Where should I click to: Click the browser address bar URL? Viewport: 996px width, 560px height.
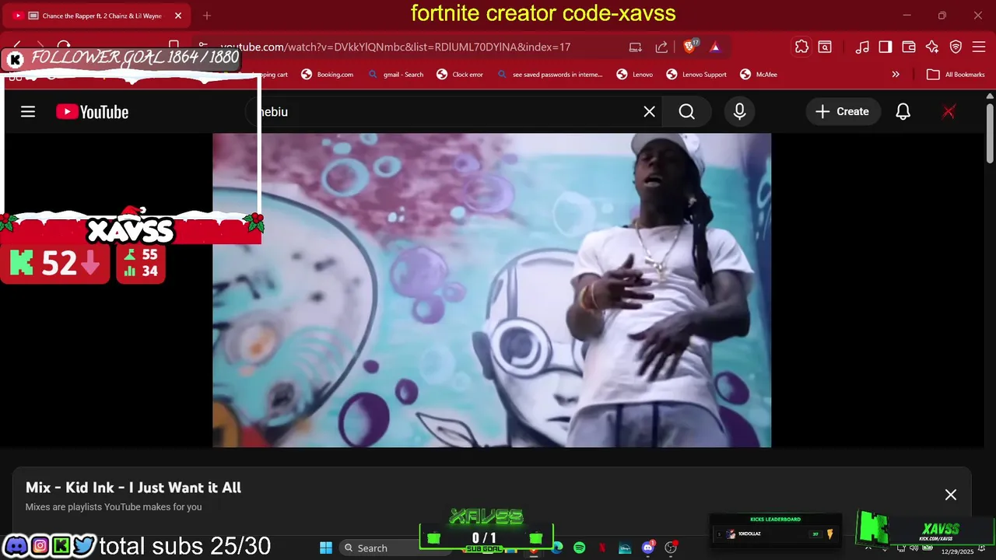pyautogui.click(x=395, y=47)
